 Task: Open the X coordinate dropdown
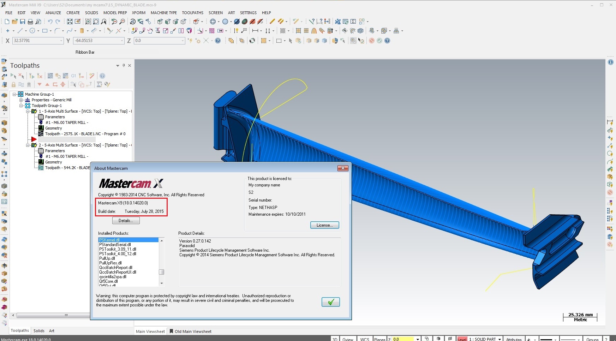point(61,41)
